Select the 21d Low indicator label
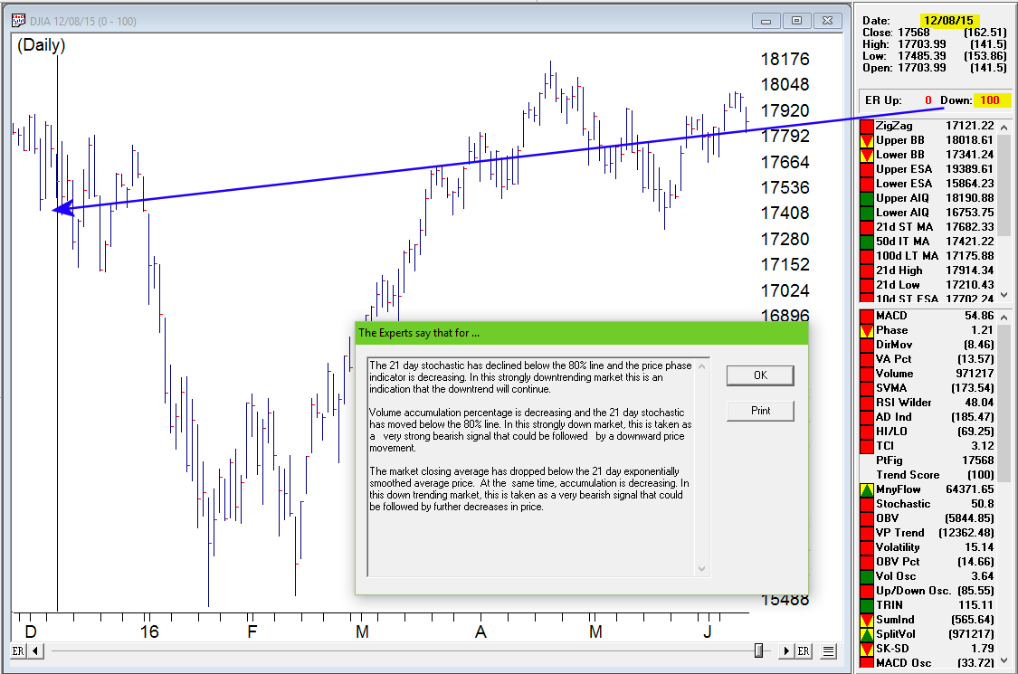The image size is (1018, 674). (x=898, y=284)
